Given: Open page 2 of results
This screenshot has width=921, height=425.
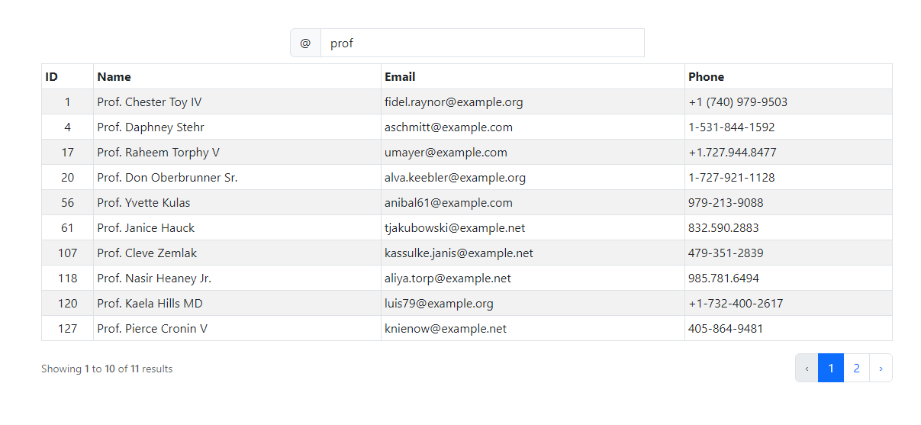Looking at the screenshot, I should pos(856,368).
